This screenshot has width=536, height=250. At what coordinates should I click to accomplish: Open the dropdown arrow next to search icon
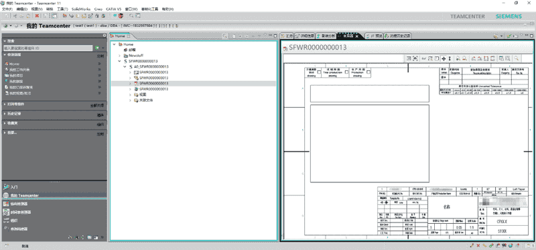click(103, 48)
